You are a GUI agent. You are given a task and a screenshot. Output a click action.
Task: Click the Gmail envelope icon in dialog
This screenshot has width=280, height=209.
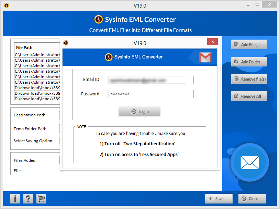click(x=205, y=57)
